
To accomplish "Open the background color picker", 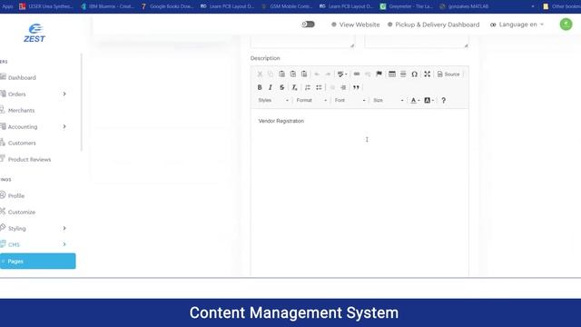I will [x=428, y=101].
